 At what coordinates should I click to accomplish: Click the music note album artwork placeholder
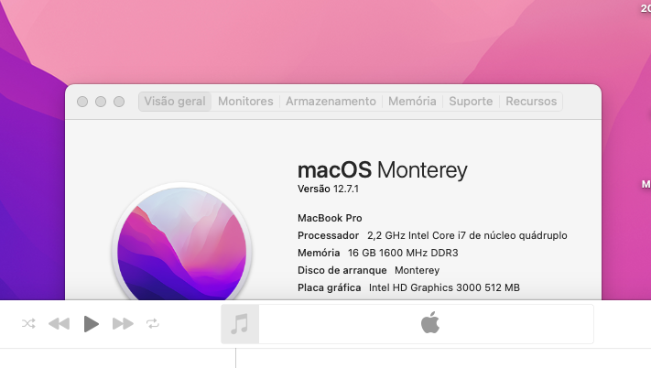pyautogui.click(x=240, y=324)
